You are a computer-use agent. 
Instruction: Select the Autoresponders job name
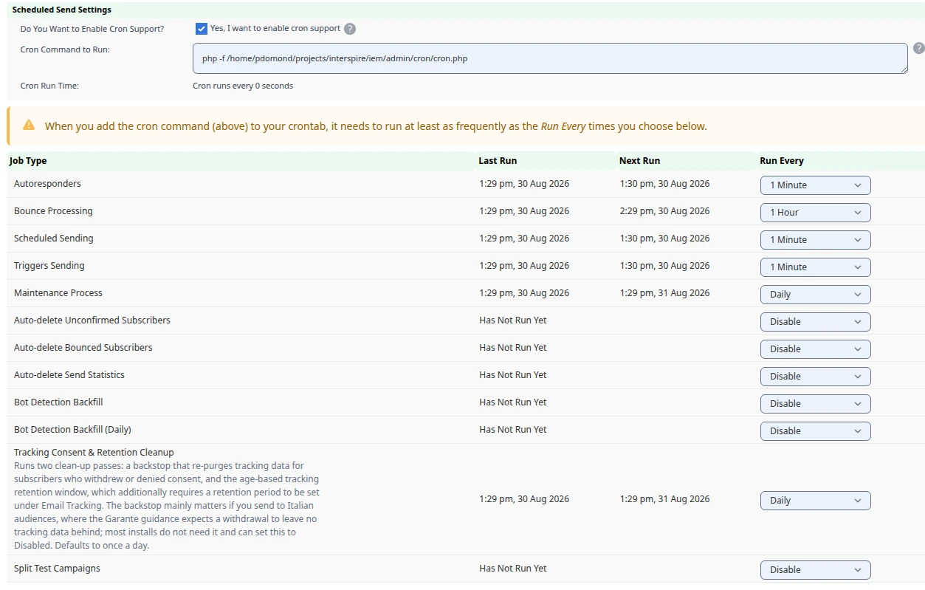47,184
